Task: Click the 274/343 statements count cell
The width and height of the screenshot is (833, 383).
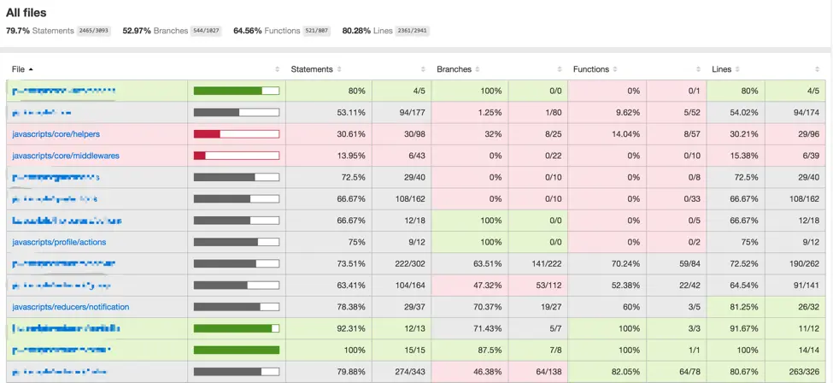Action: click(x=401, y=372)
